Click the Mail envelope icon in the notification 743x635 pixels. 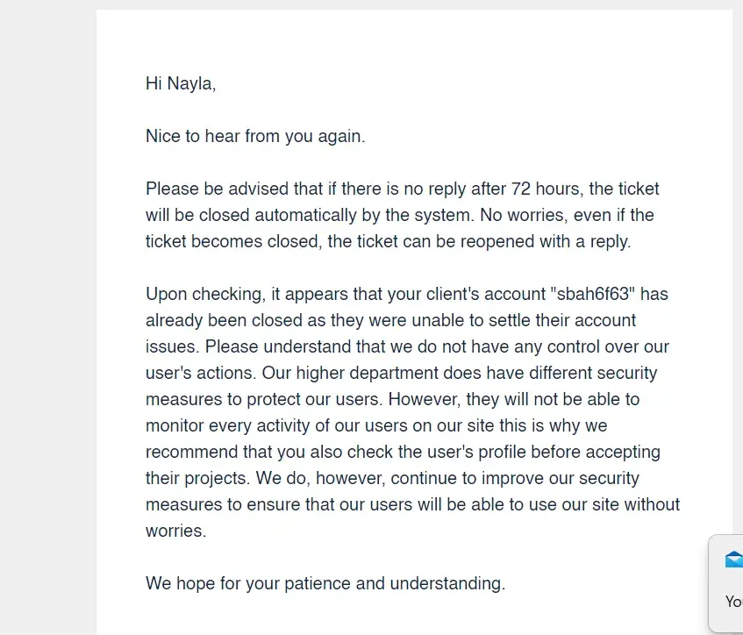coord(733,560)
